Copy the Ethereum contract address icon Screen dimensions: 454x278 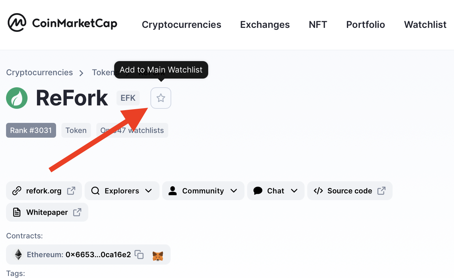139,254
